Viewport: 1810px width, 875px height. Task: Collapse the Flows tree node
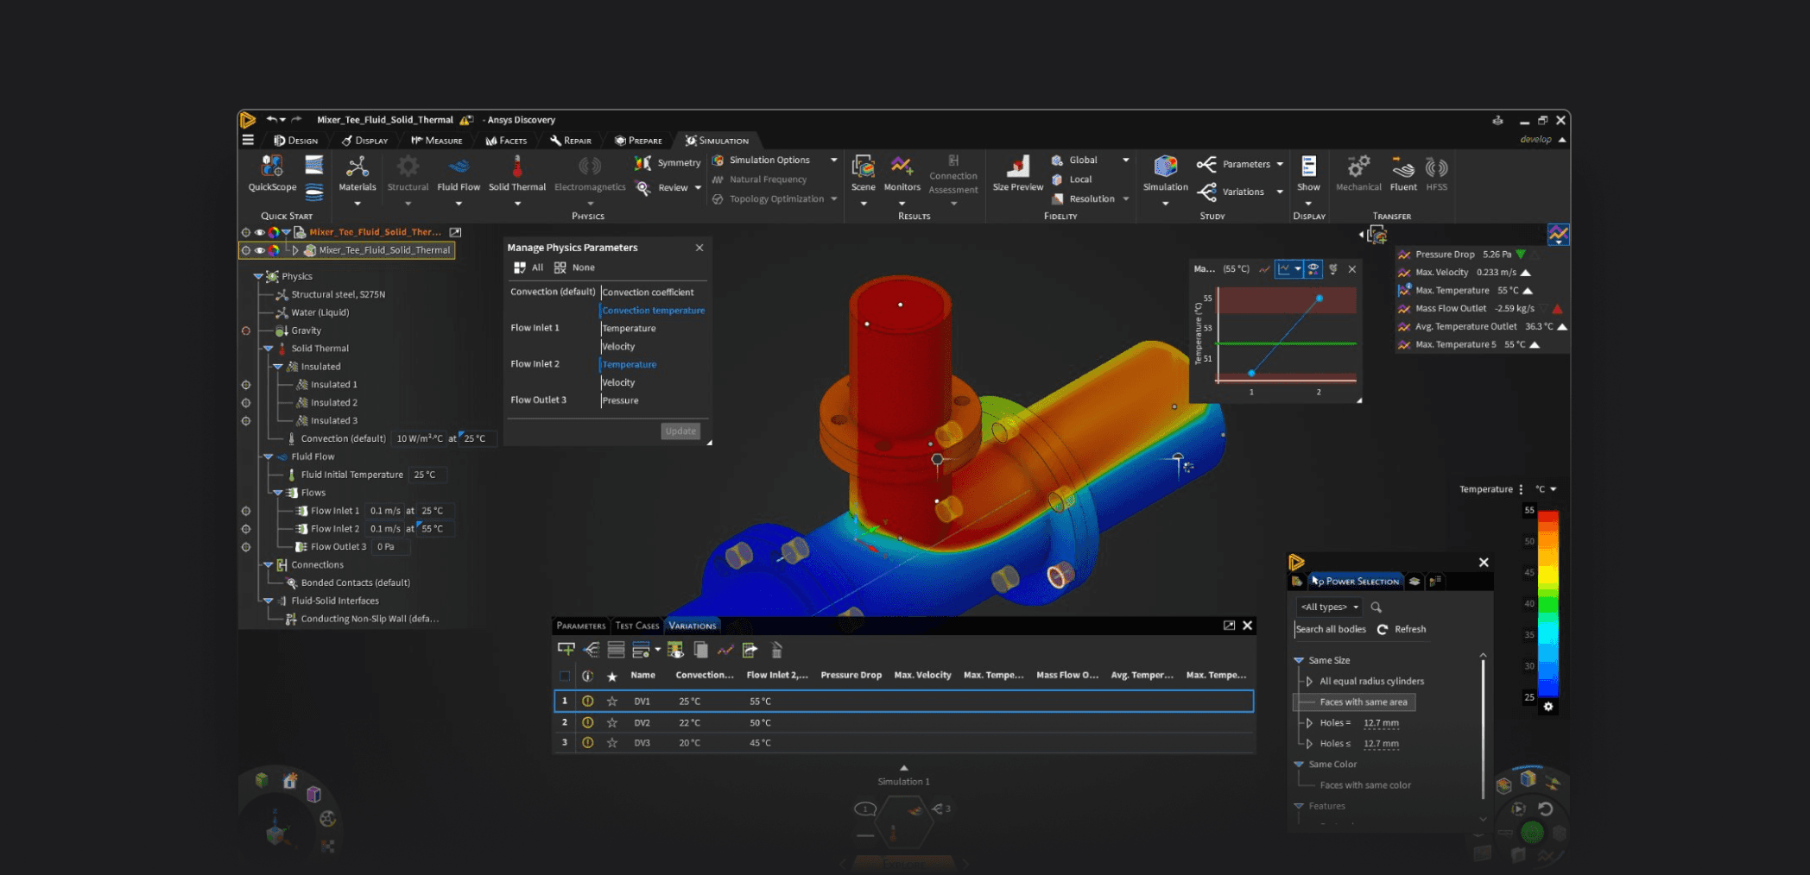[278, 493]
